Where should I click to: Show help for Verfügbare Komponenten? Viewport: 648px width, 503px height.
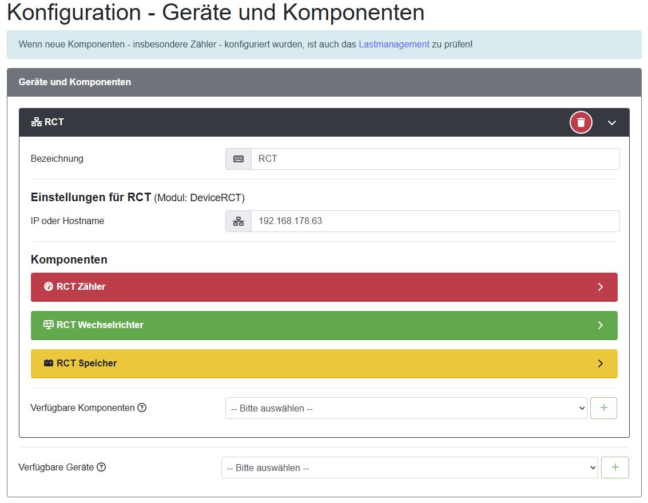[x=142, y=408]
